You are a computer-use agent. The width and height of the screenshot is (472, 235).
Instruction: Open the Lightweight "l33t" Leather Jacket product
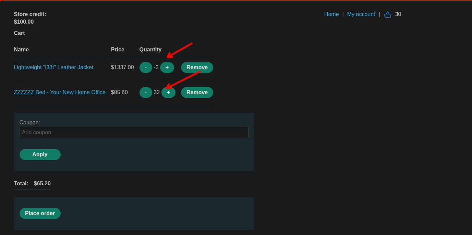point(53,67)
